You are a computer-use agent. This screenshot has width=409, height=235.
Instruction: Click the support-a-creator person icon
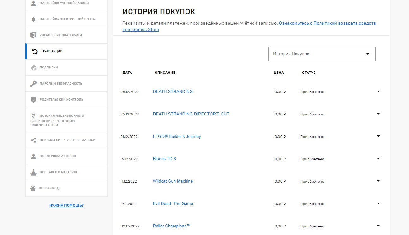[33, 156]
